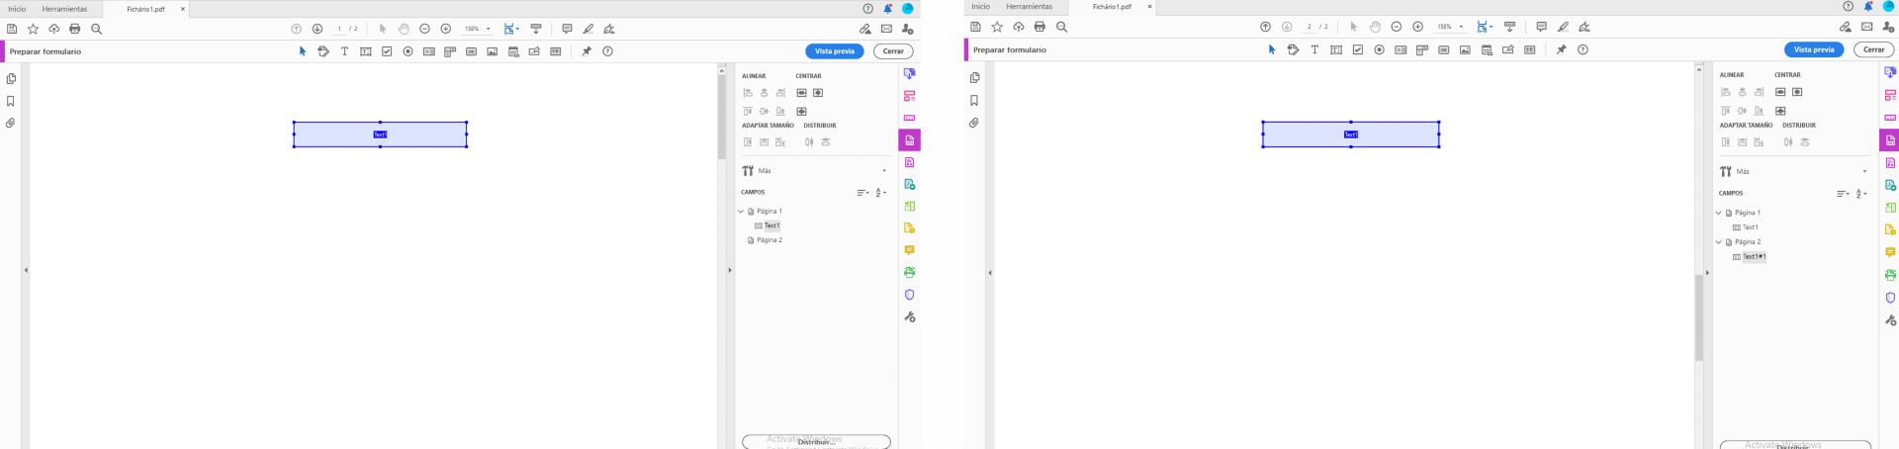Click account avatar in right window
The width and height of the screenshot is (1899, 449).
(x=1888, y=7)
